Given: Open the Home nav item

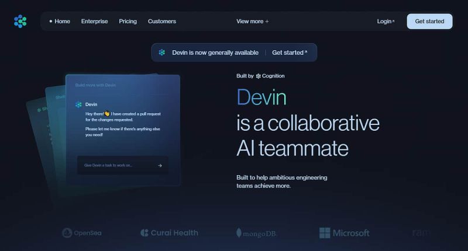Looking at the screenshot, I should point(62,22).
